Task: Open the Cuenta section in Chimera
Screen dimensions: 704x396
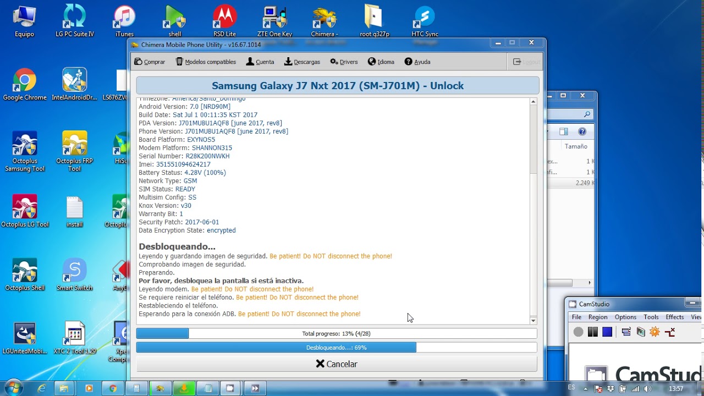Action: (x=260, y=62)
